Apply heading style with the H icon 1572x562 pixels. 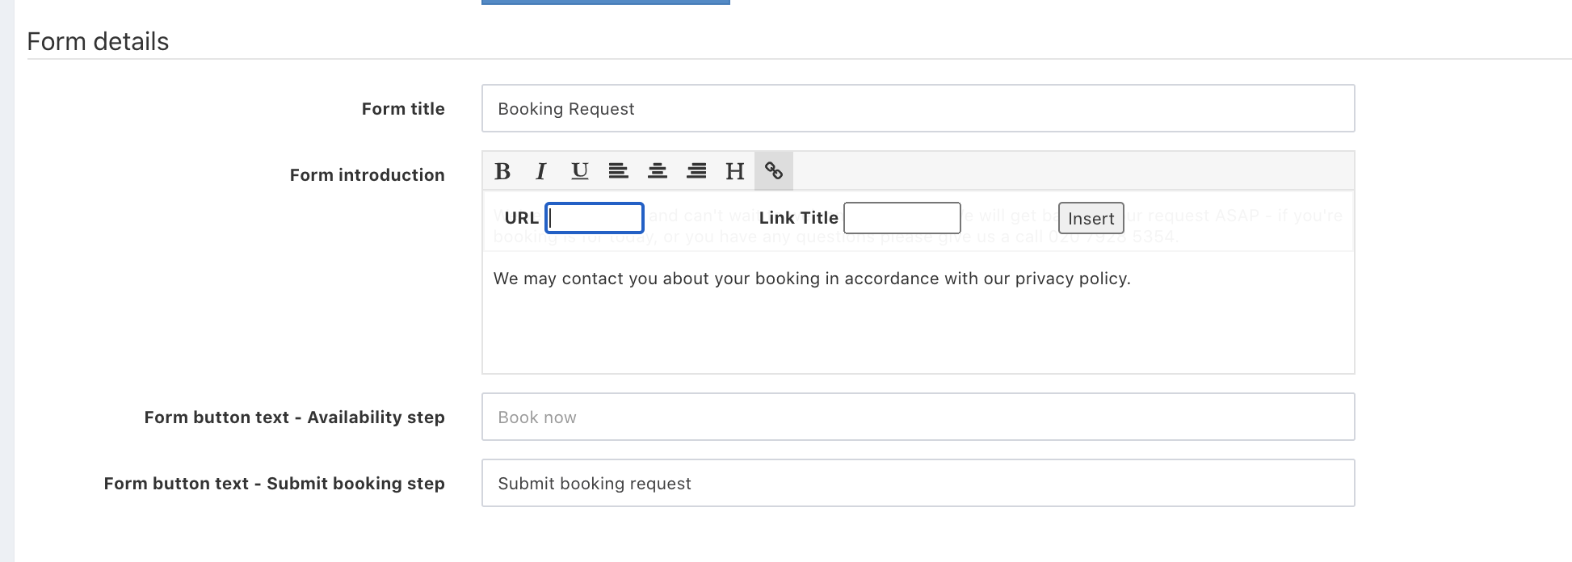click(734, 171)
